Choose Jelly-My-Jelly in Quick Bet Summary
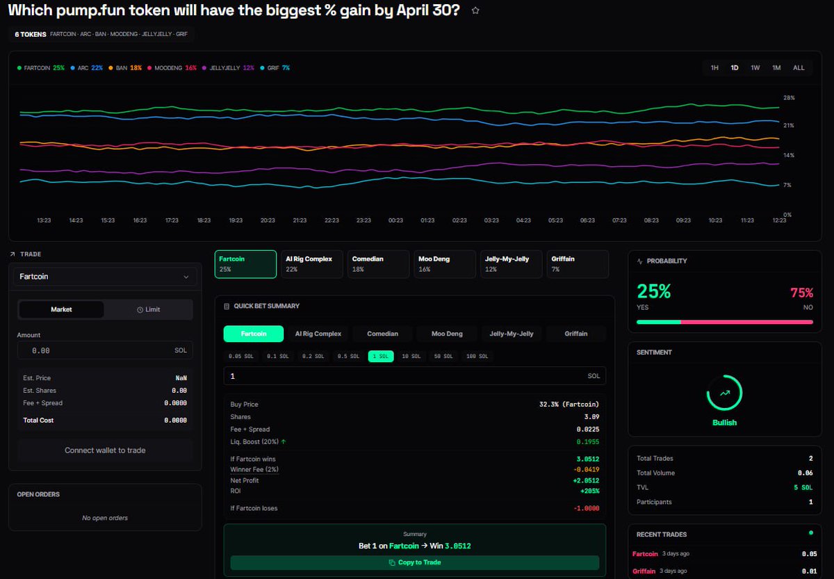 point(512,334)
